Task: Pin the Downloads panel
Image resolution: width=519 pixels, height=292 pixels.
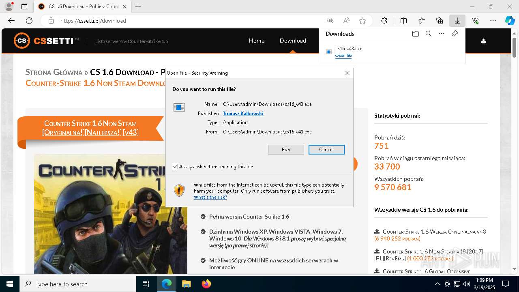Action: (455, 34)
